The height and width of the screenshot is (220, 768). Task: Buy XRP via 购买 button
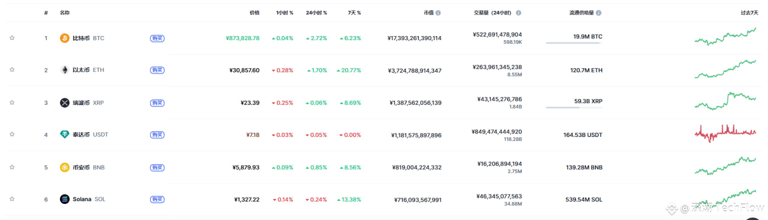(157, 103)
